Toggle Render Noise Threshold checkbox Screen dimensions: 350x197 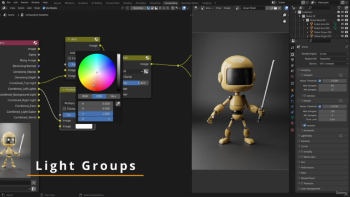coord(320,107)
